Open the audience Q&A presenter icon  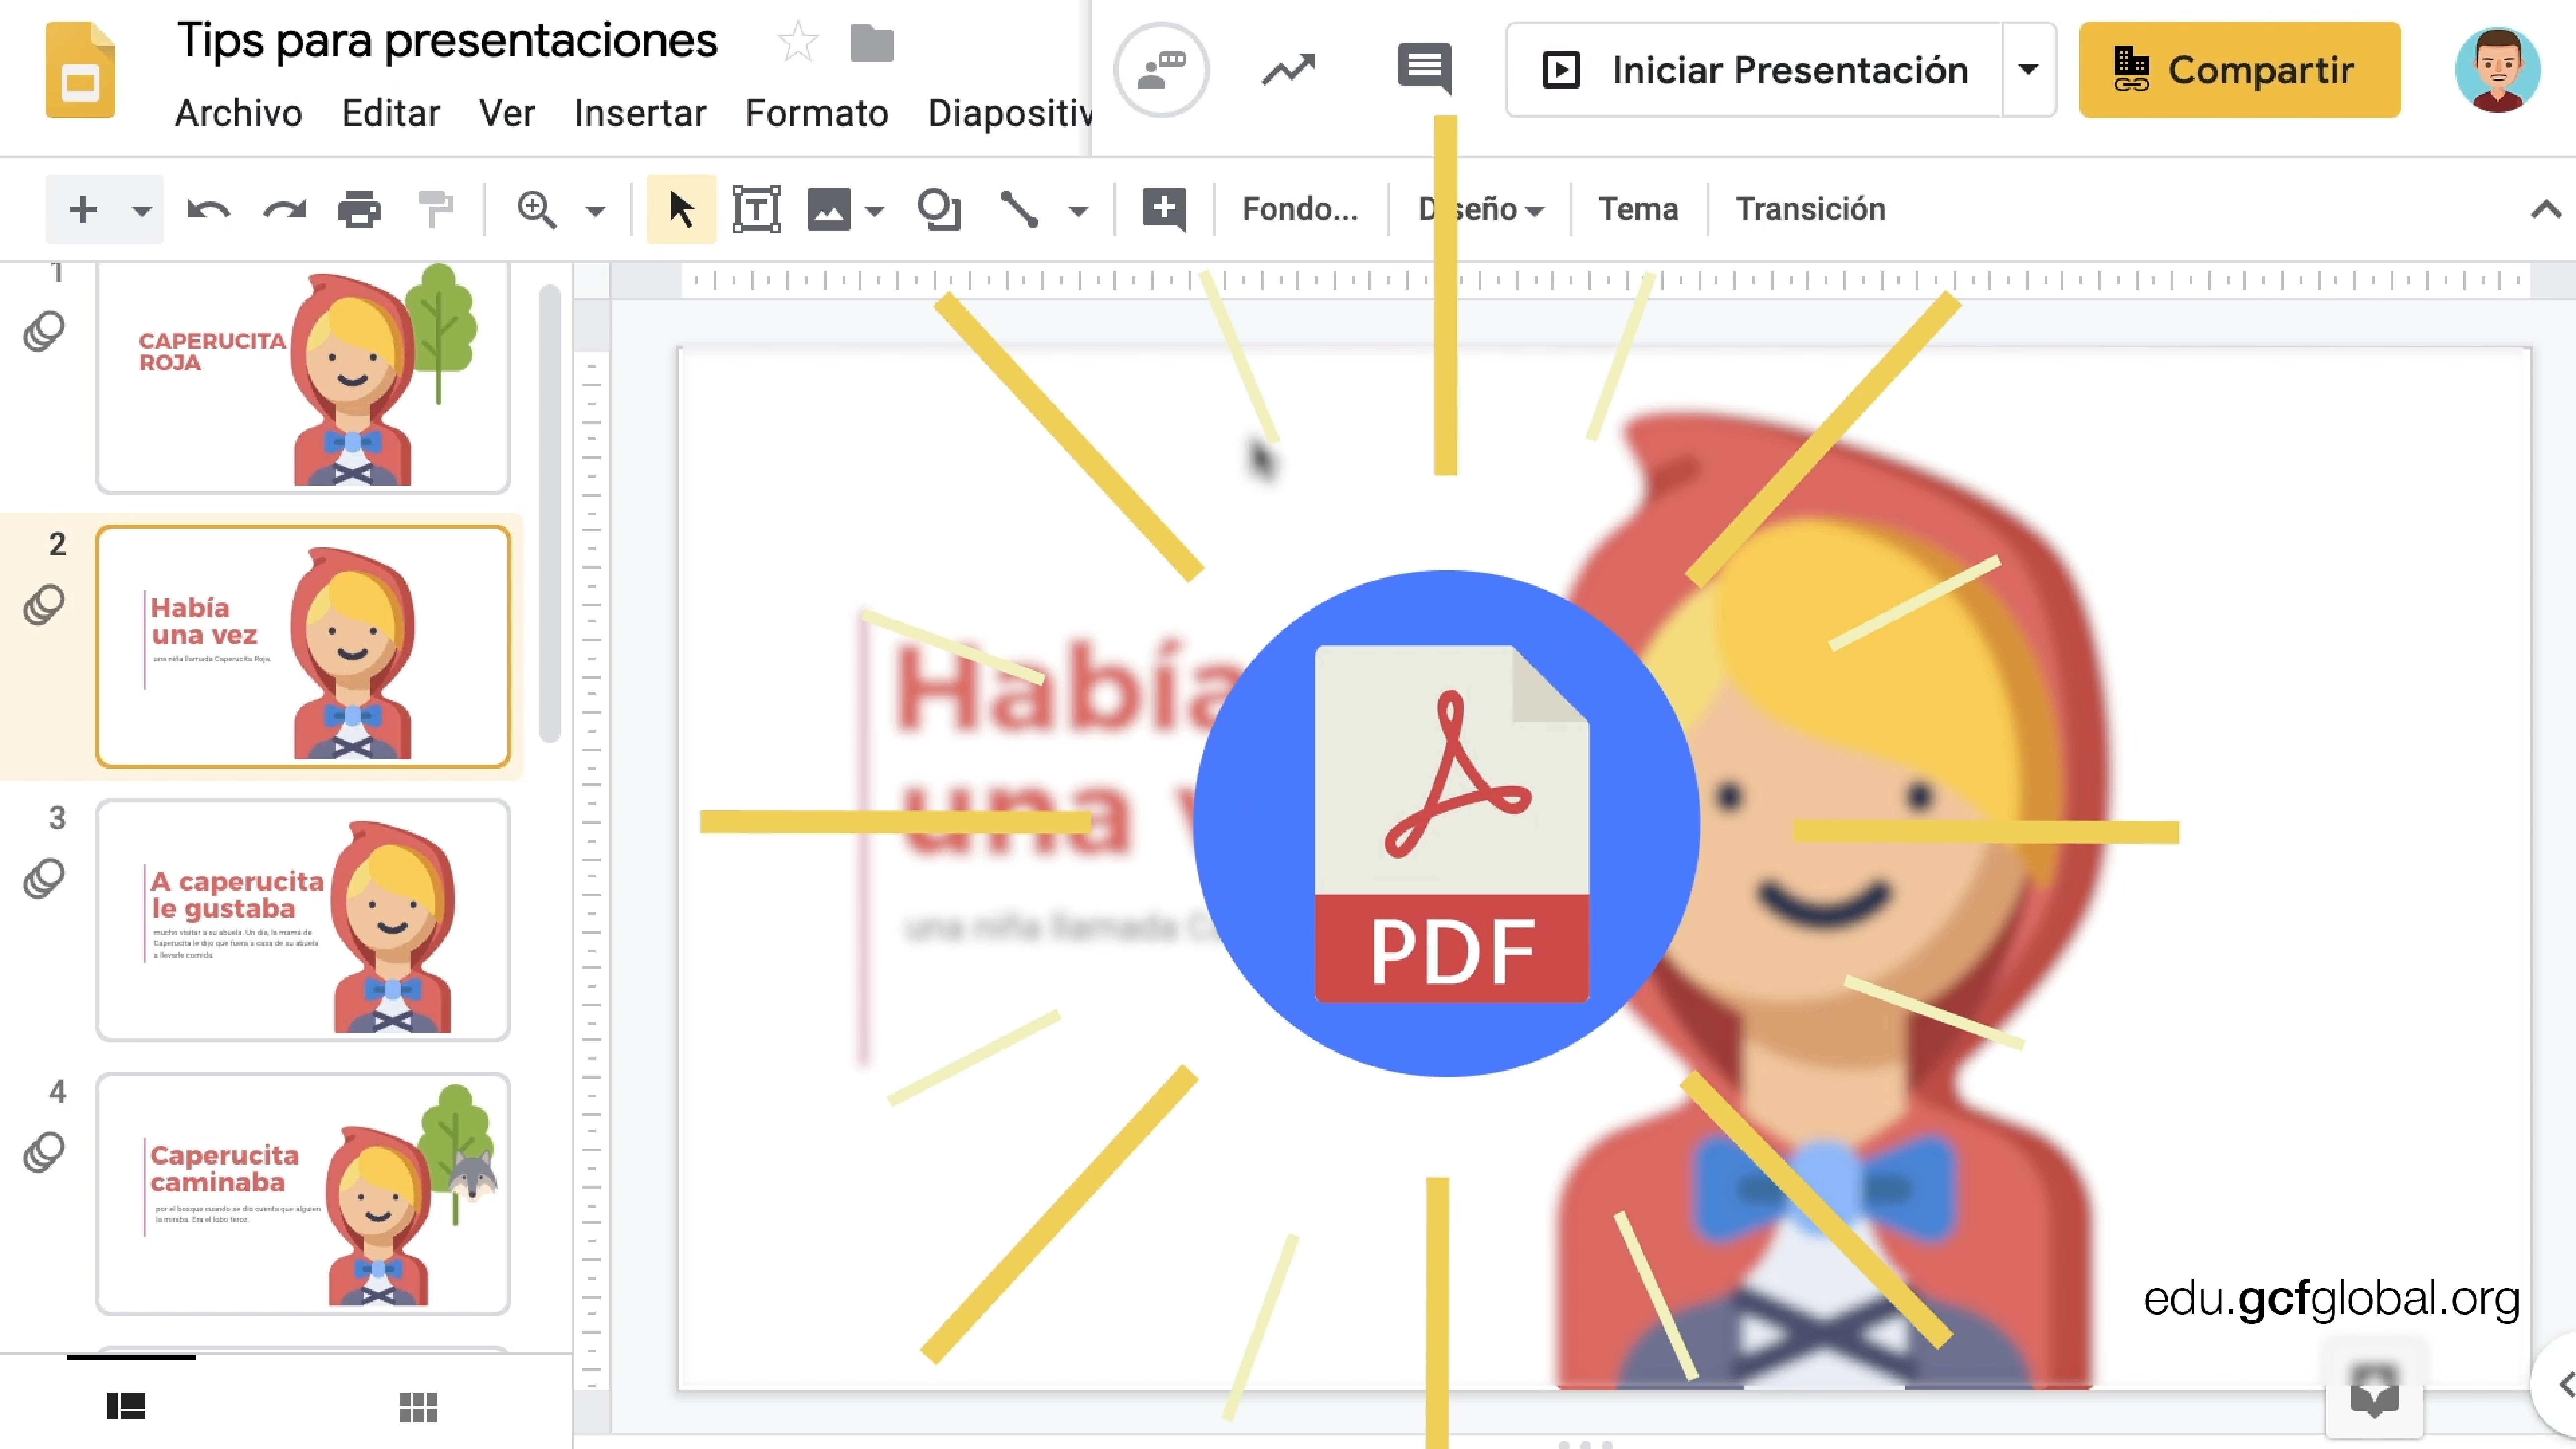1161,70
